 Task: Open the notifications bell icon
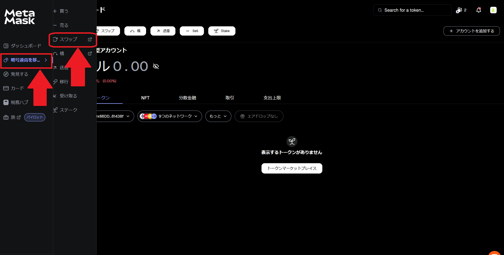[479, 10]
